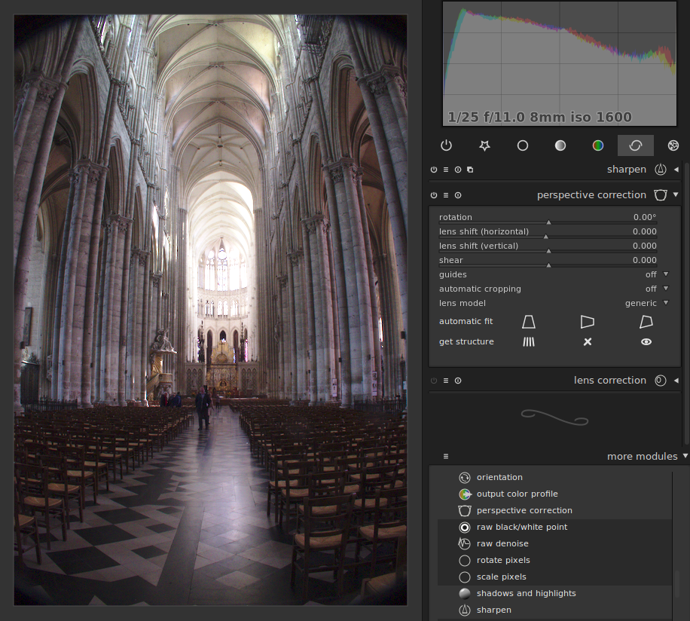Click the full automatic fit icon
Screen dimensions: 690x621
point(646,322)
